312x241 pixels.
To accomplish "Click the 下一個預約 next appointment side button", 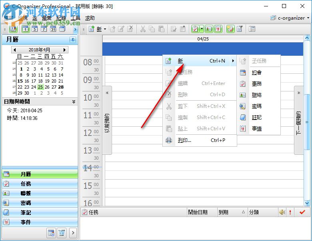I will click(x=299, y=120).
